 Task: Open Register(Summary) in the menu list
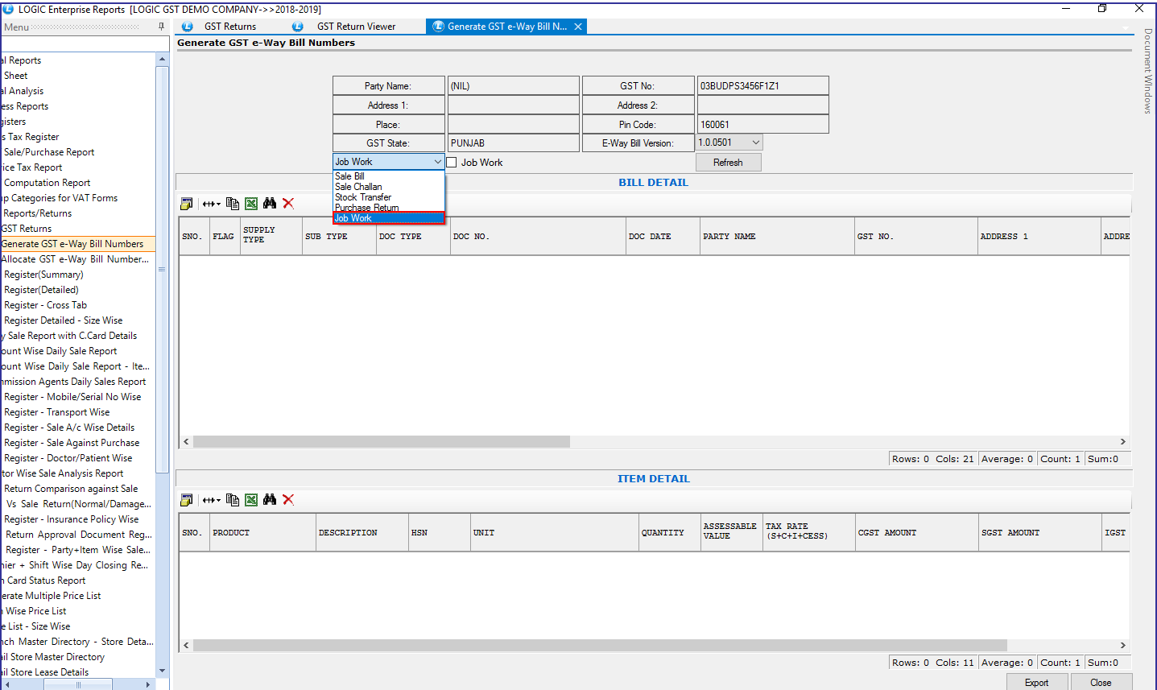click(x=43, y=275)
